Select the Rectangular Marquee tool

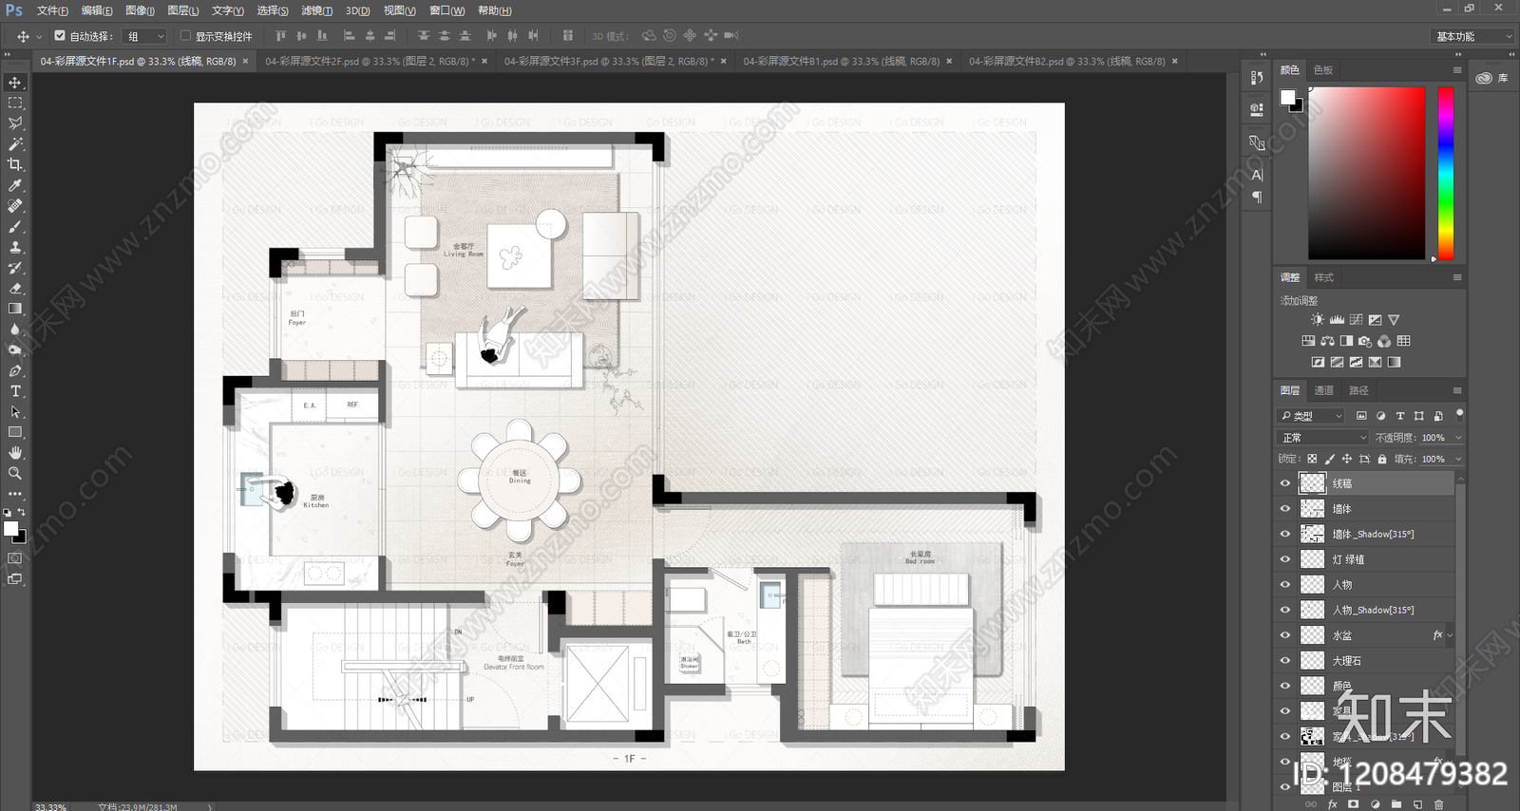click(x=15, y=103)
